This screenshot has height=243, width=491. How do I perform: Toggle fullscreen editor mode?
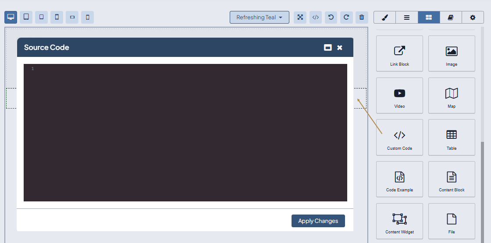(300, 17)
